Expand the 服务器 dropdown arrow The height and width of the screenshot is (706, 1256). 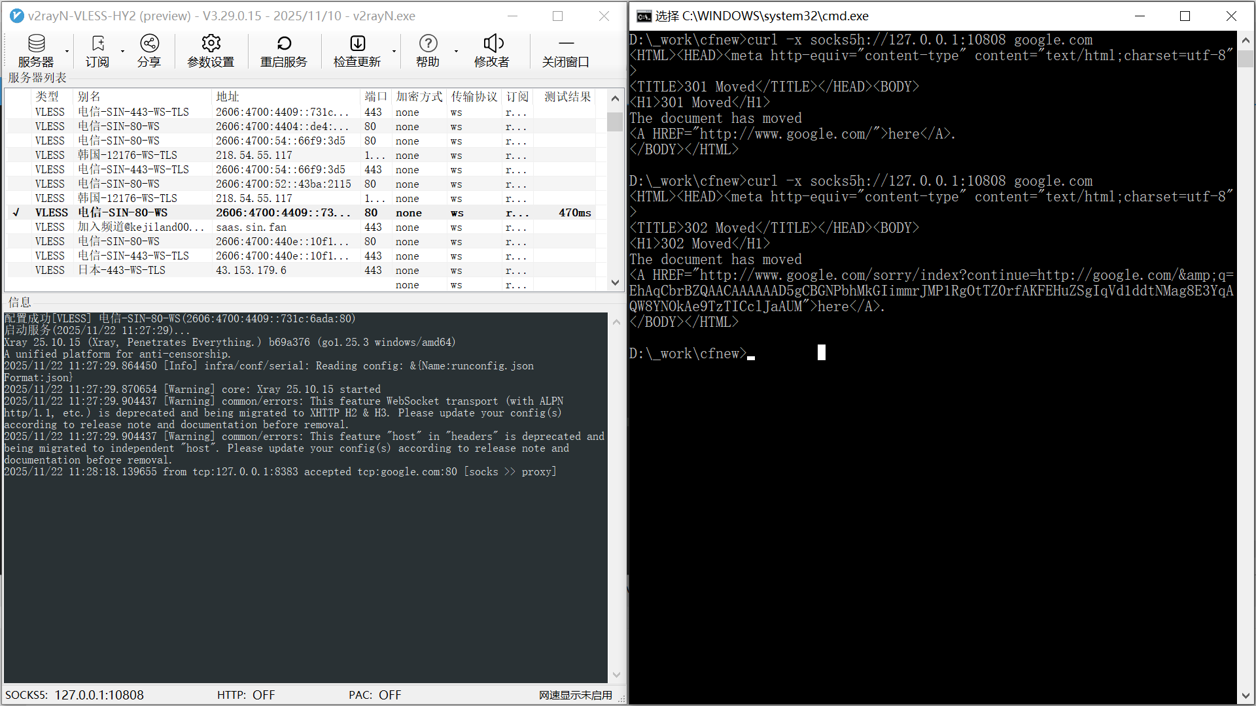(67, 51)
